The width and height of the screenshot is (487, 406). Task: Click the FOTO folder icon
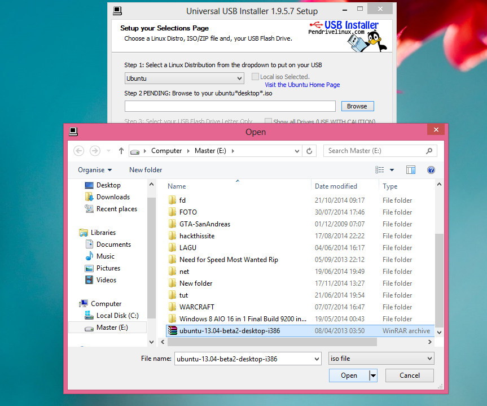pyautogui.click(x=172, y=212)
